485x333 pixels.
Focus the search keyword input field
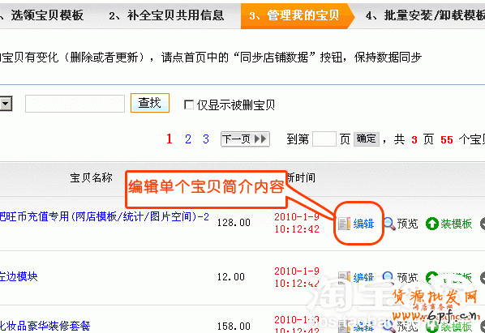pos(75,104)
